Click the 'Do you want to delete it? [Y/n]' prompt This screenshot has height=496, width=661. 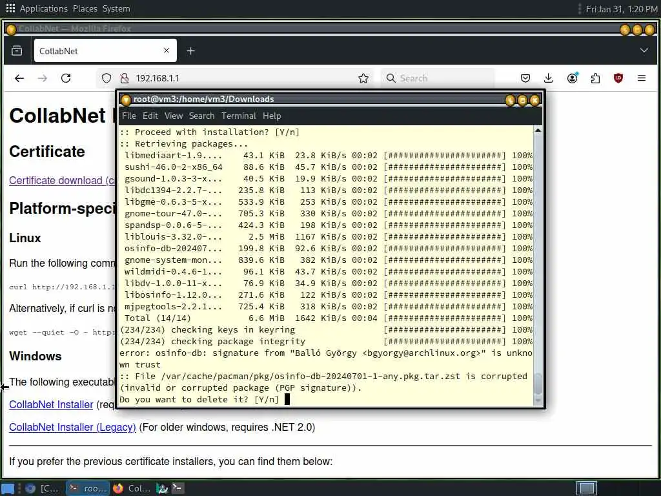(x=199, y=399)
